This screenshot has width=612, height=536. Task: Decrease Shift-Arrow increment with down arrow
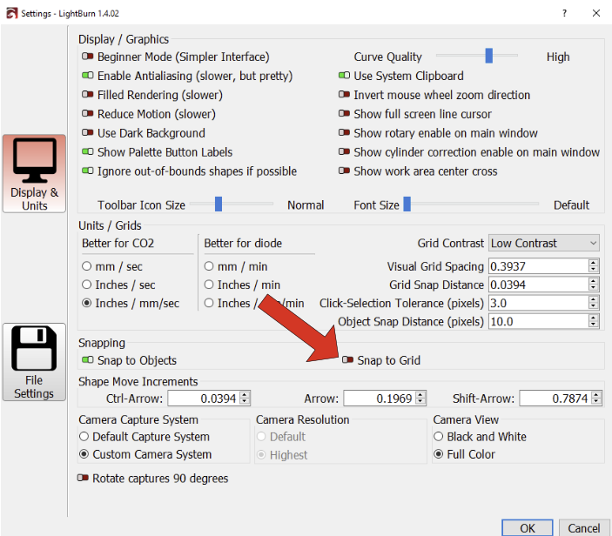pos(596,402)
